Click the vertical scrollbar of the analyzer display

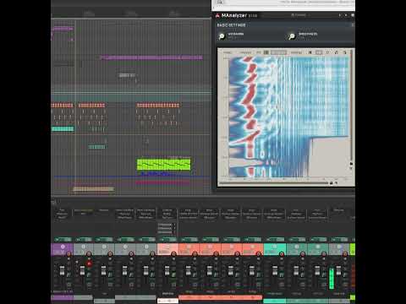351,107
